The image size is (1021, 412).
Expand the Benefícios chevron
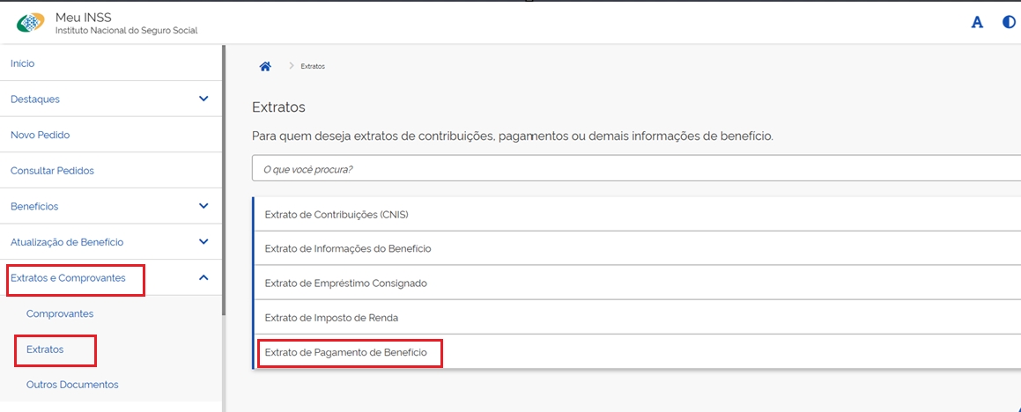(x=203, y=206)
